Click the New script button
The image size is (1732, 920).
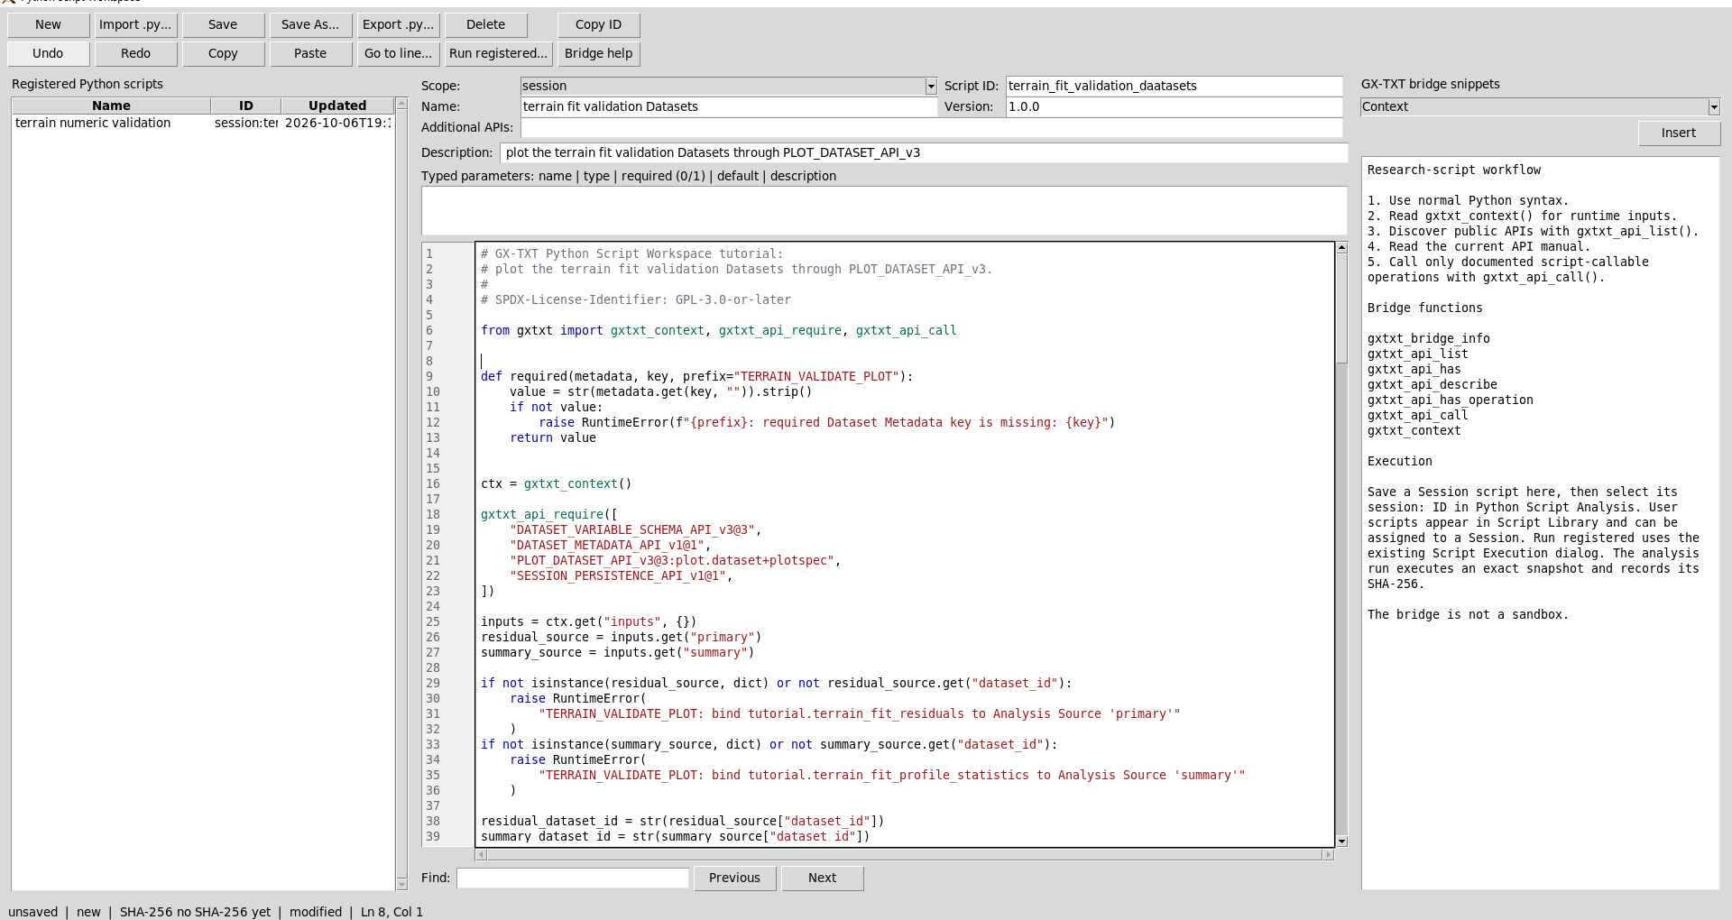click(x=49, y=25)
